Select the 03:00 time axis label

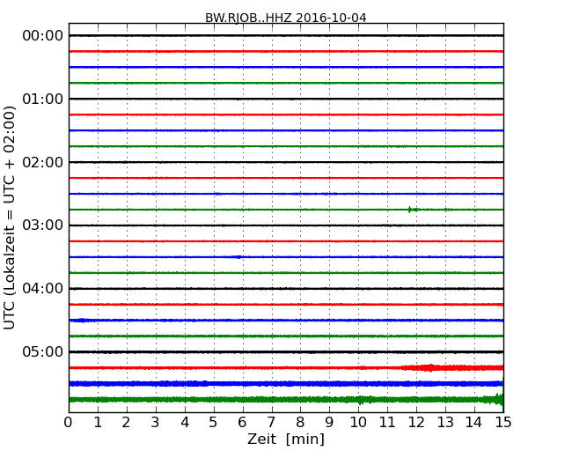click(43, 225)
